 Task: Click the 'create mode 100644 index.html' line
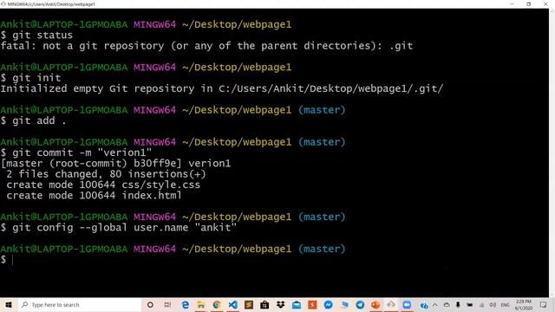tap(94, 195)
